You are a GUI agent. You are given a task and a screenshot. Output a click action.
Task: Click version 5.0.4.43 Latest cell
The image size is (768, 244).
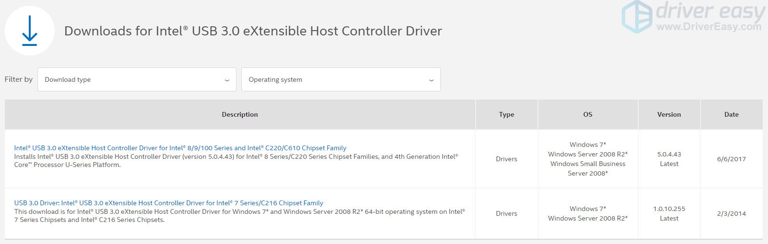point(669,159)
